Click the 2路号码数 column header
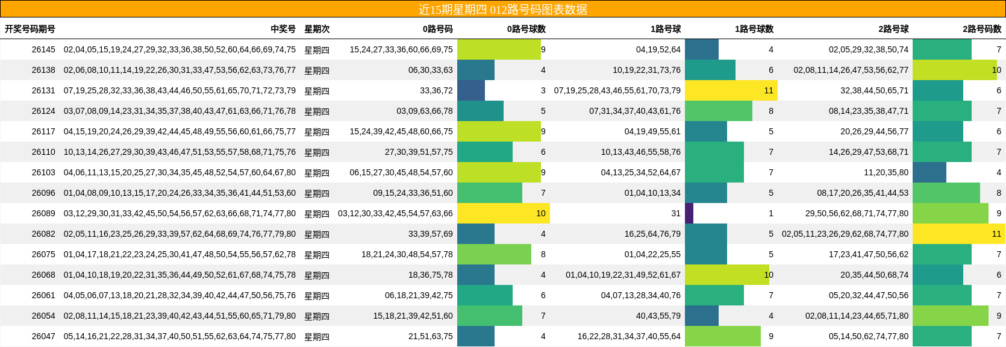 coord(982,29)
